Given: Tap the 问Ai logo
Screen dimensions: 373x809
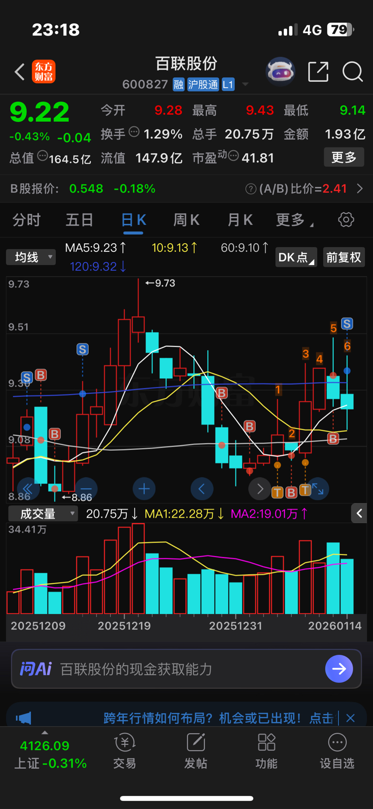Looking at the screenshot, I should pyautogui.click(x=35, y=669).
